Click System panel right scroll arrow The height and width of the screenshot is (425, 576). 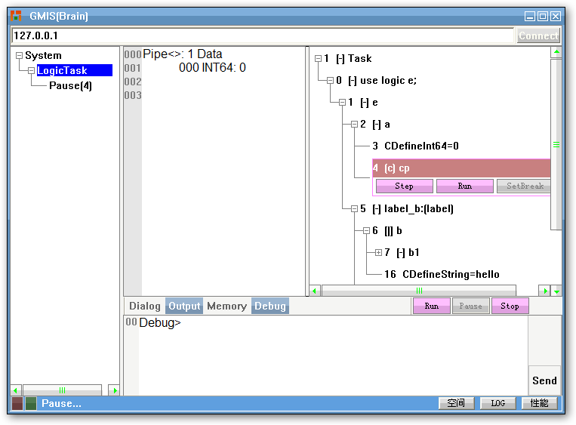[115, 390]
